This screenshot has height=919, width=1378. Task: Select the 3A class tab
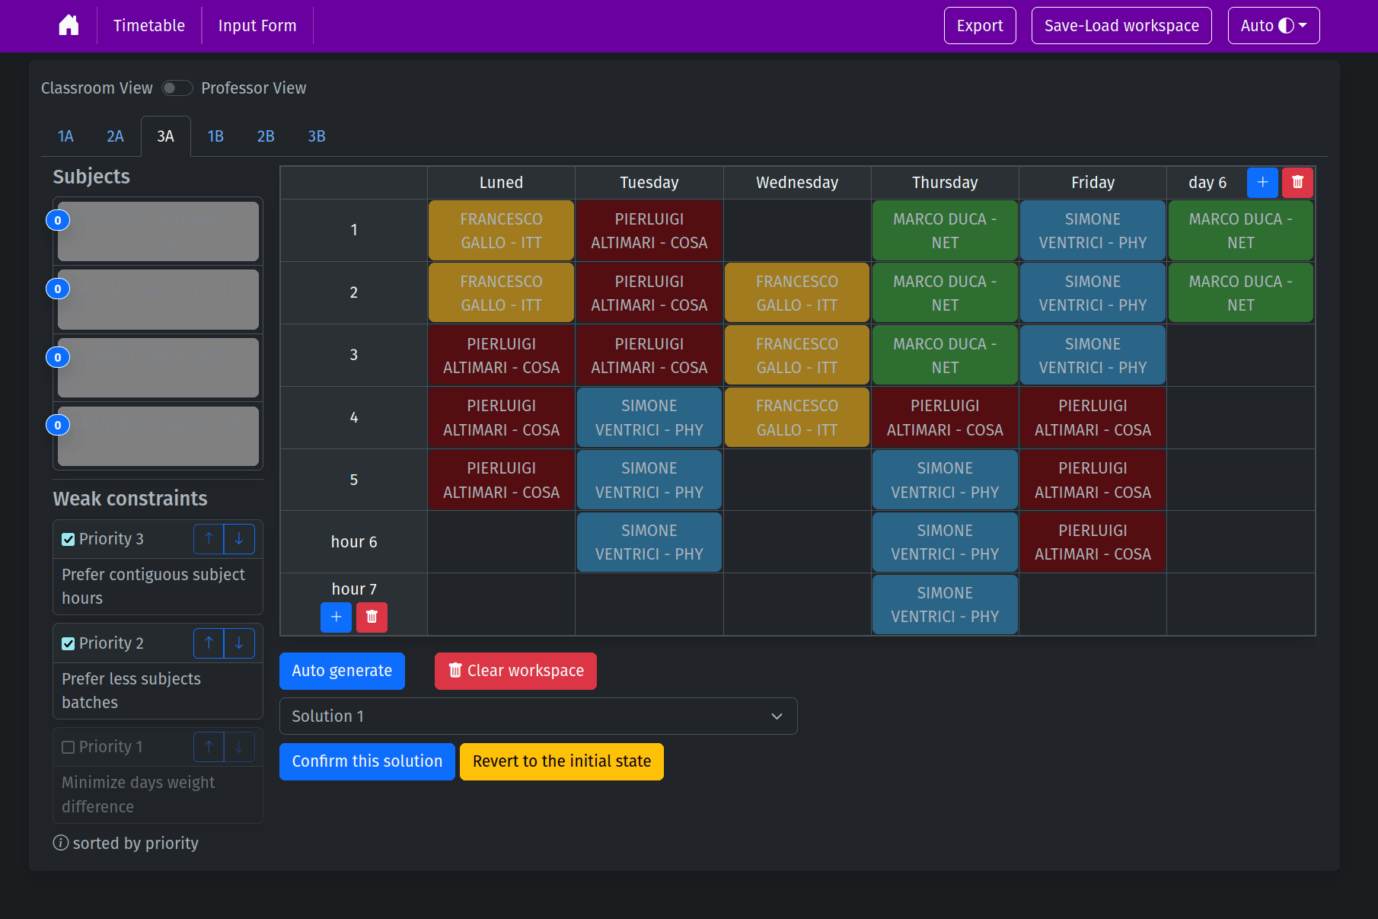(x=165, y=136)
